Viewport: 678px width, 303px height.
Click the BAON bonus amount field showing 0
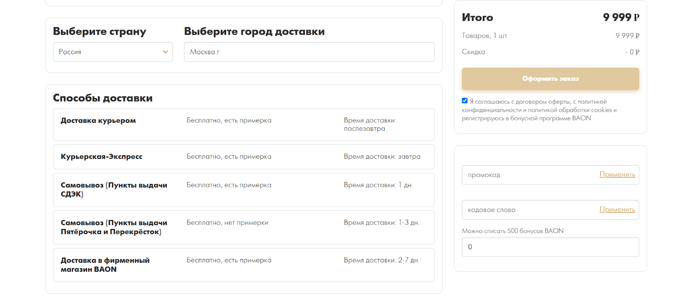click(550, 247)
